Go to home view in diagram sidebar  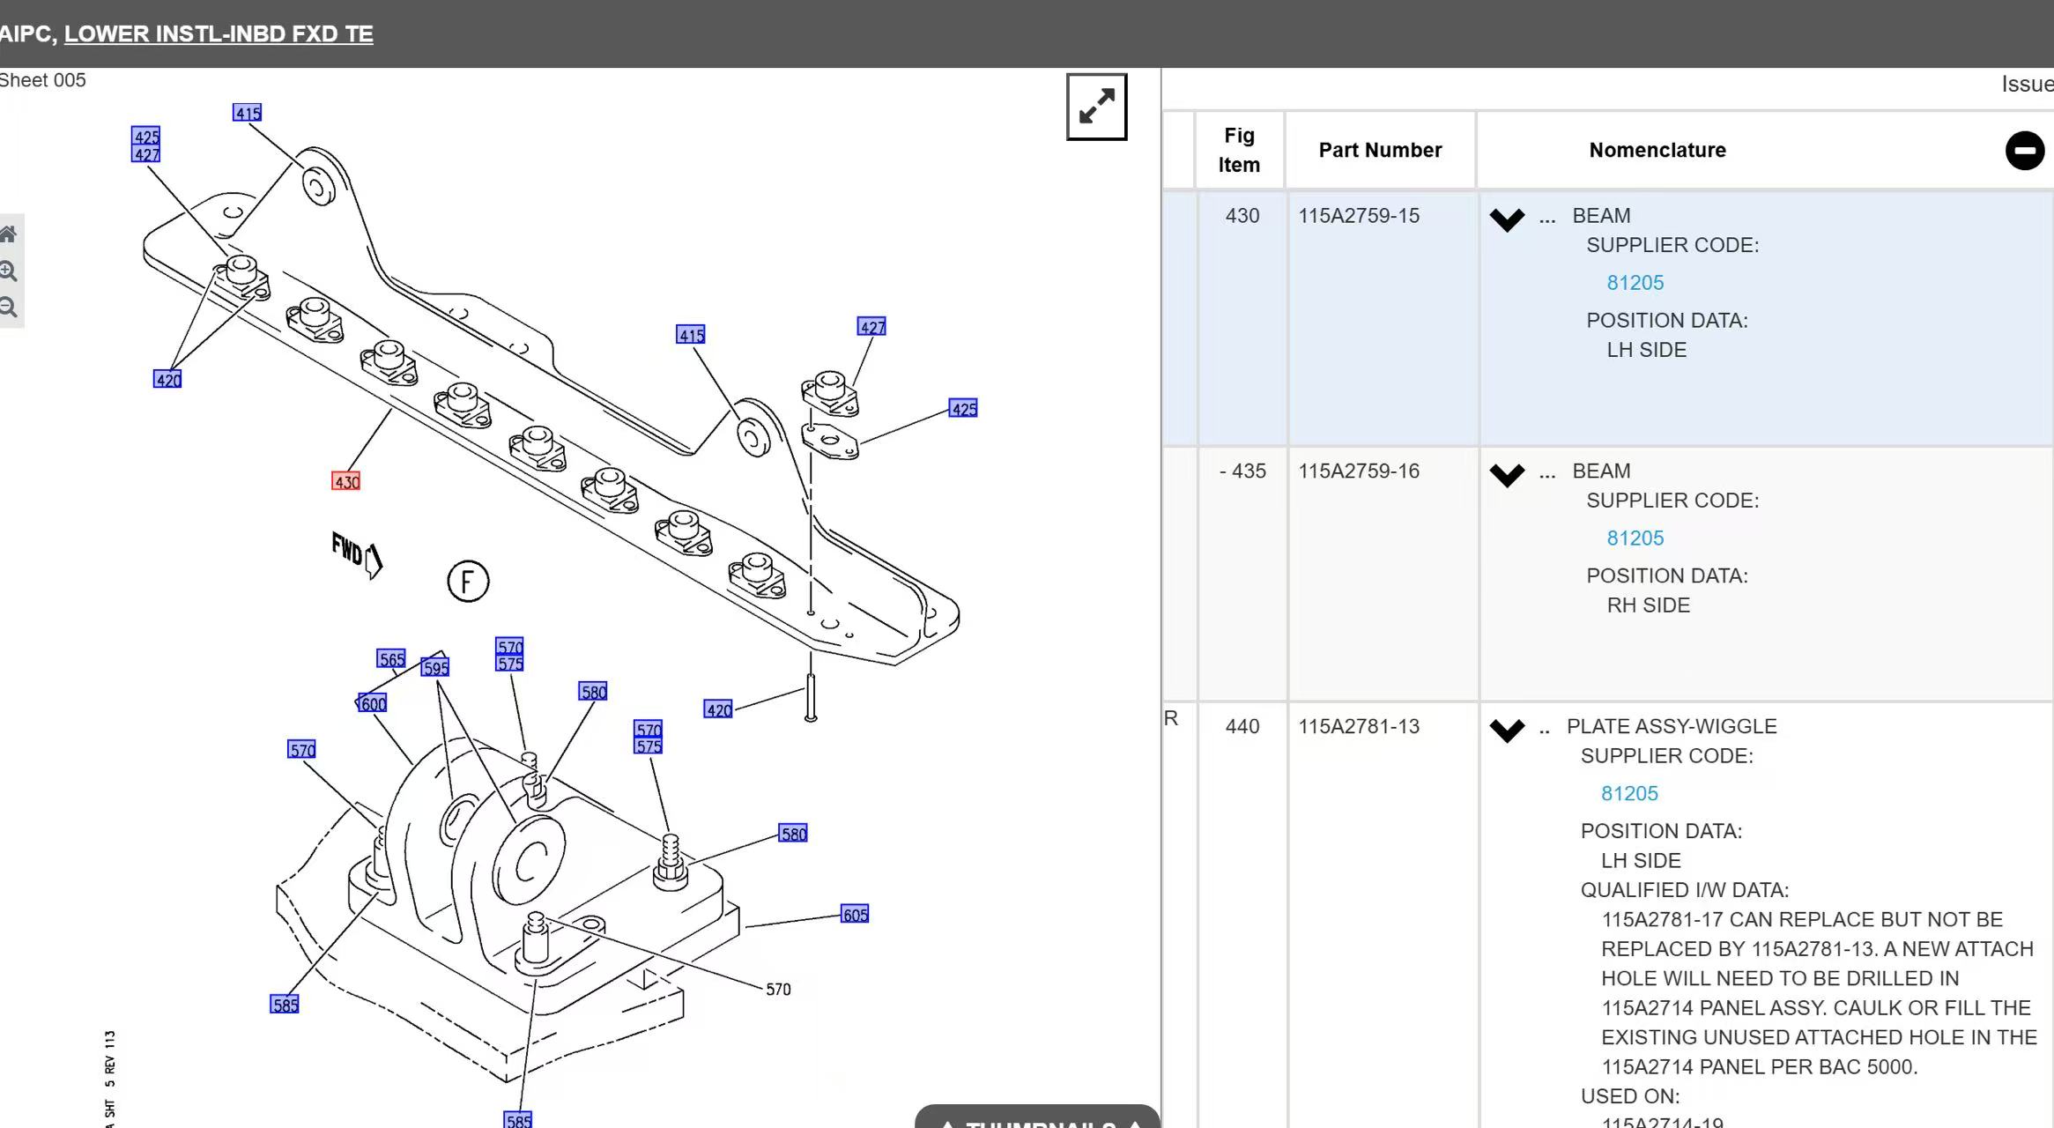pos(8,234)
